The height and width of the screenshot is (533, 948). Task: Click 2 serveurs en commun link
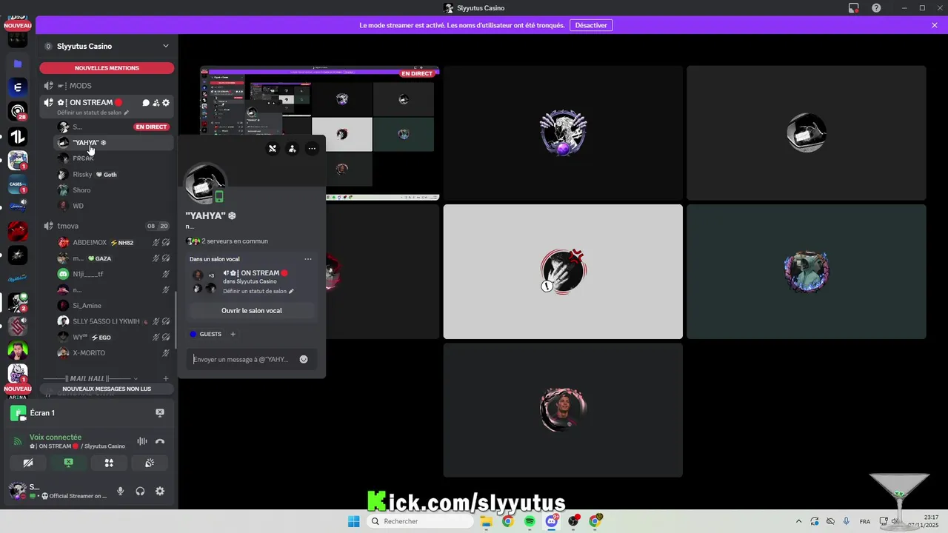pos(235,241)
